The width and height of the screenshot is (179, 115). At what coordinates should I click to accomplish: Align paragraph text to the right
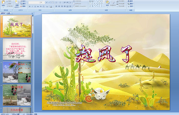62,6
